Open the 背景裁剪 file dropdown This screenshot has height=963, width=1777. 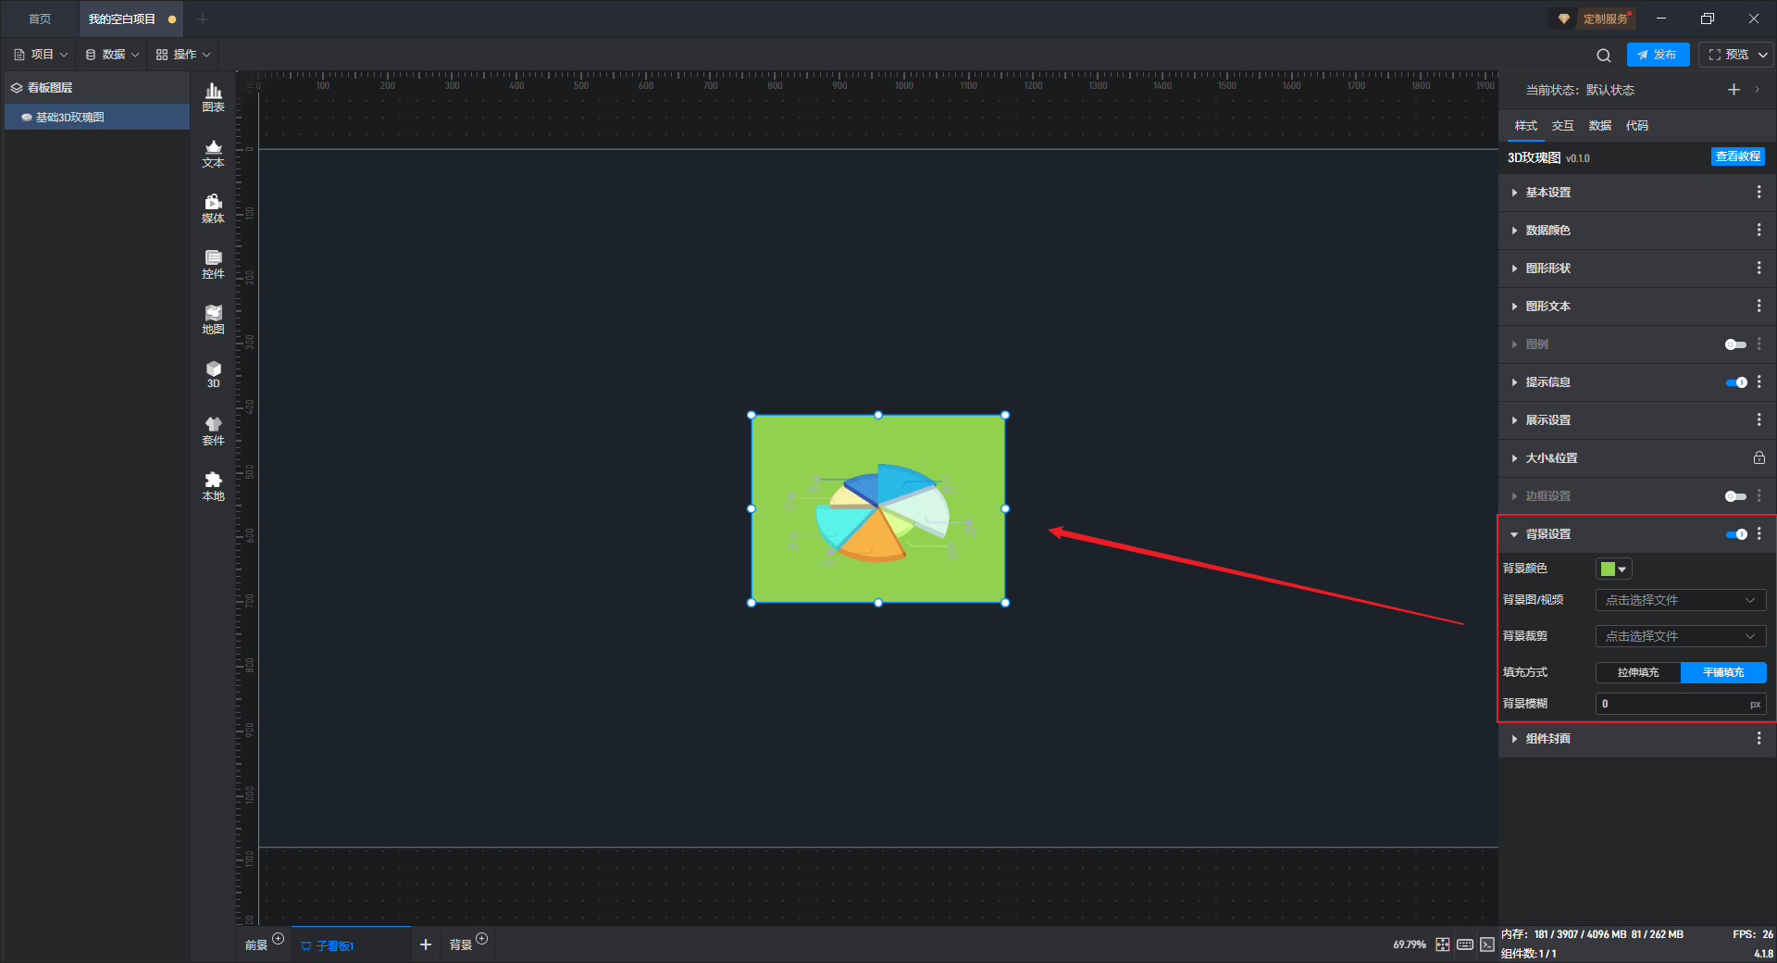1681,636
